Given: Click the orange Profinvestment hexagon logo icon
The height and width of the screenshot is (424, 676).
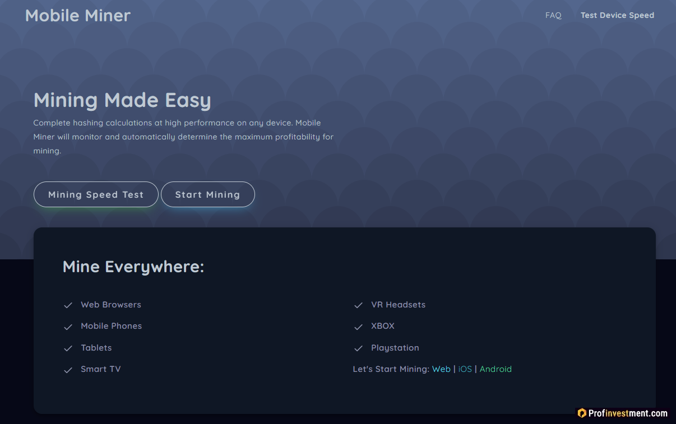Looking at the screenshot, I should [x=582, y=413].
